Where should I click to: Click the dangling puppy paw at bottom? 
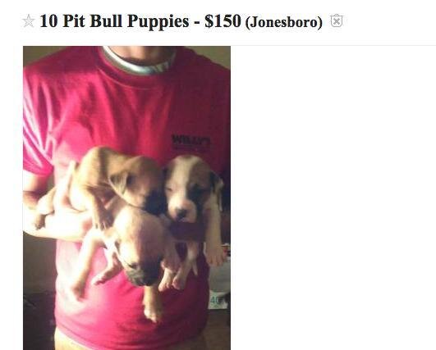[153, 312]
